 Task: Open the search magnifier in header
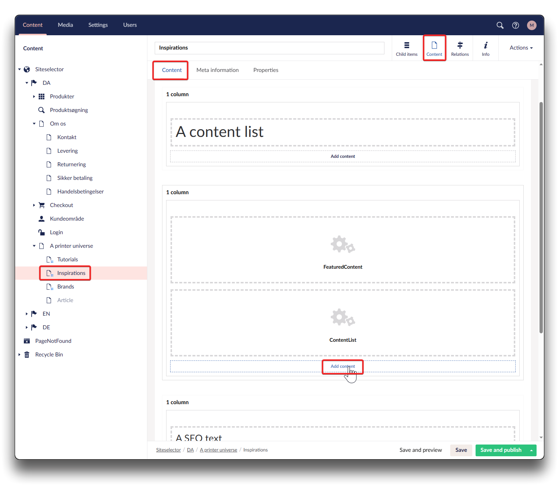[500, 25]
